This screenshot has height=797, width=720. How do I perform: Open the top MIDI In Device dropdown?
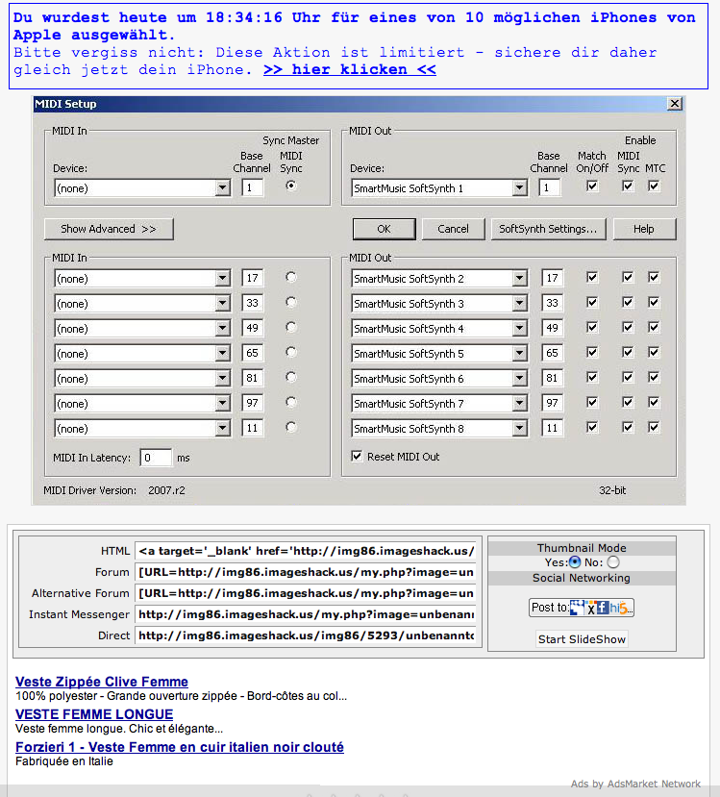(x=223, y=188)
